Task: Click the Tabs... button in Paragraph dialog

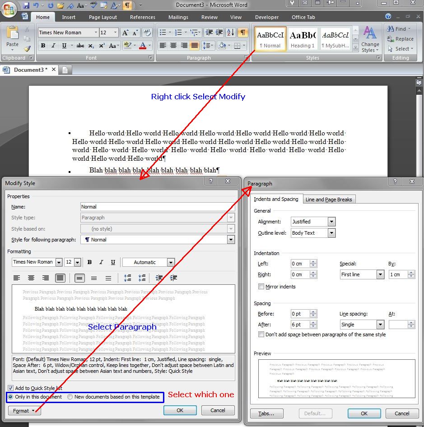Action: point(266,413)
